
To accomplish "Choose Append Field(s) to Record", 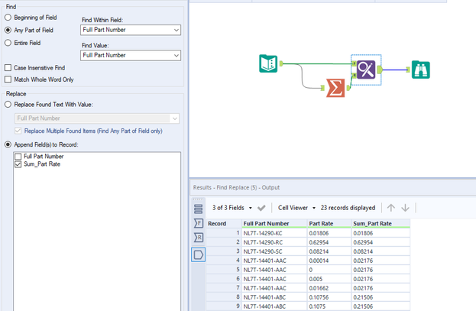I will click(8, 144).
